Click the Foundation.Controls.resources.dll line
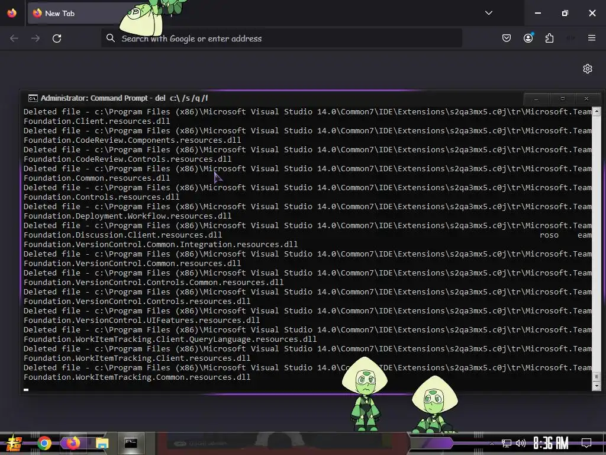The width and height of the screenshot is (606, 455). coord(101,197)
